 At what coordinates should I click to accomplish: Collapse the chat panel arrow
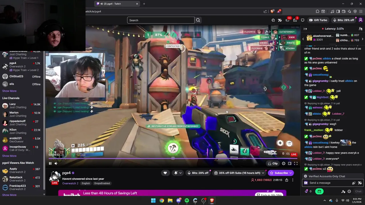click(x=305, y=29)
